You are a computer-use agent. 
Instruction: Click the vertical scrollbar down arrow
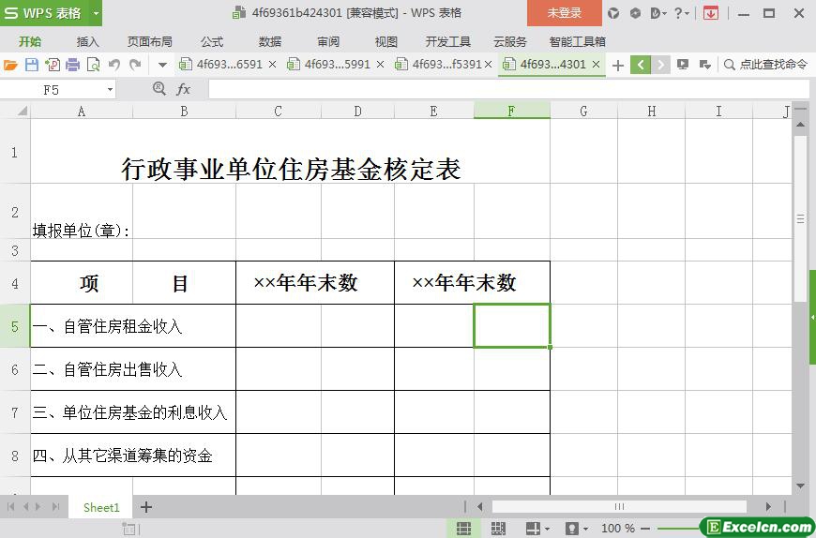click(x=801, y=486)
